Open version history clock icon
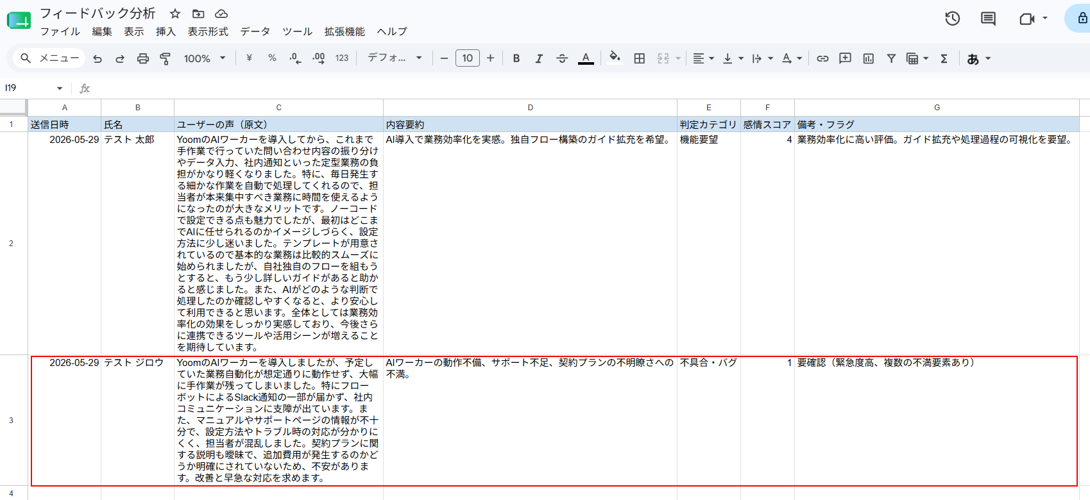 [953, 19]
